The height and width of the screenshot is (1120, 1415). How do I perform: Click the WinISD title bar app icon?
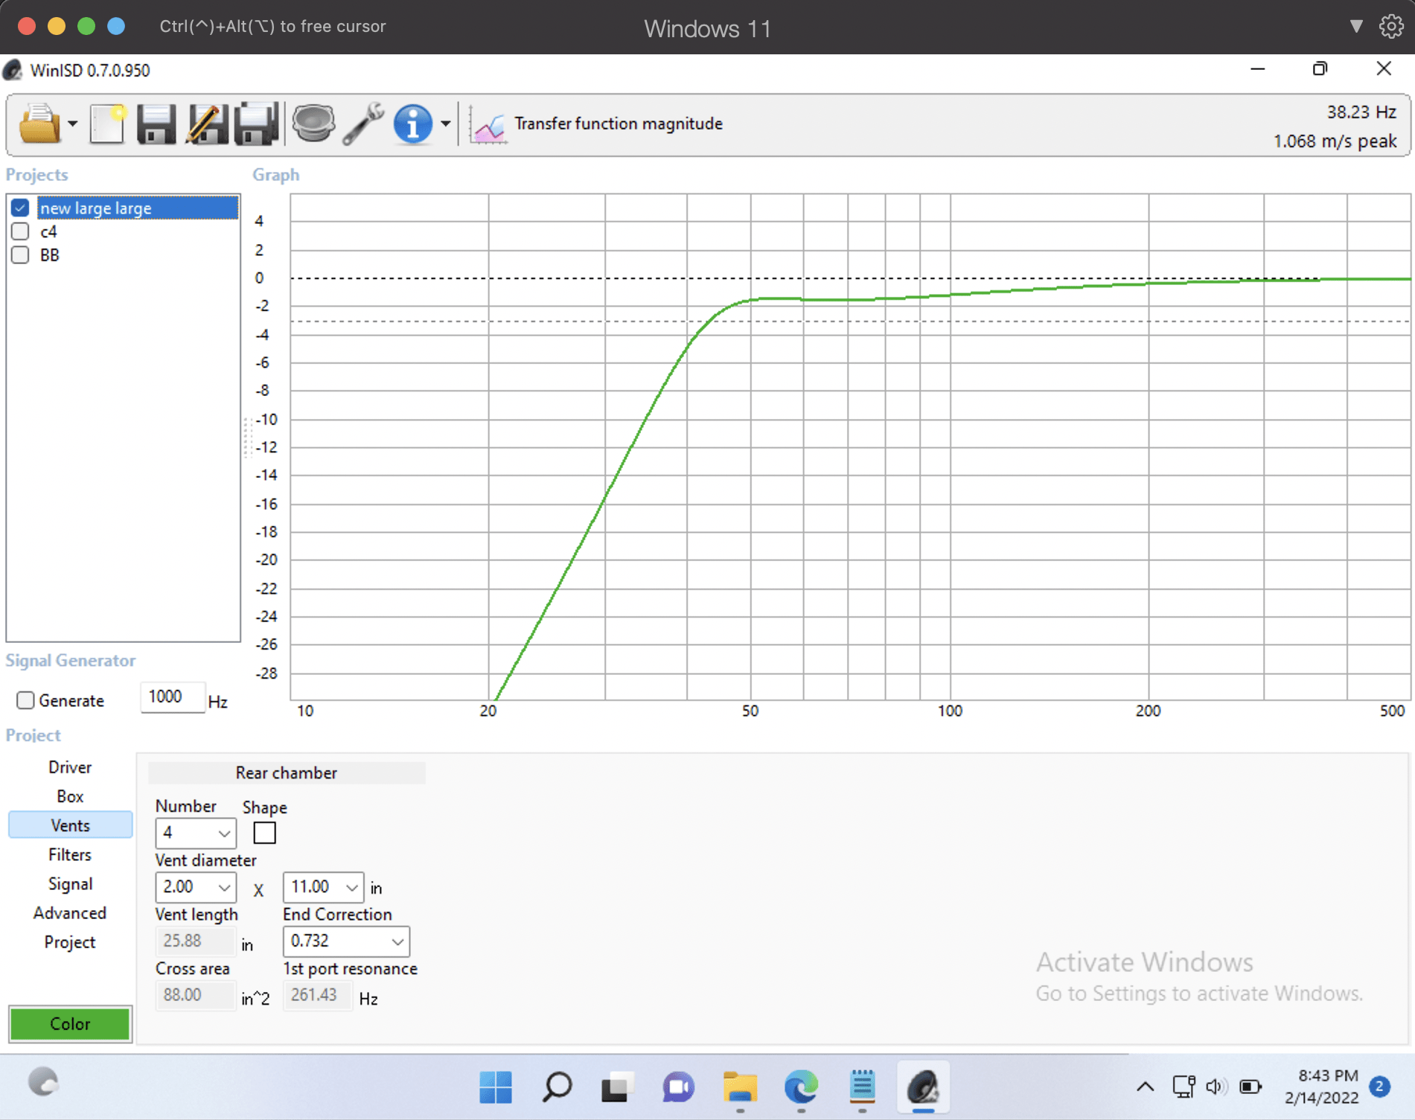click(x=13, y=71)
